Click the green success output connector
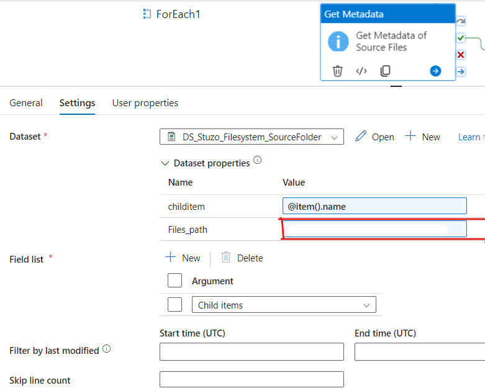Viewport: 485px width, 388px height. pyautogui.click(x=461, y=38)
